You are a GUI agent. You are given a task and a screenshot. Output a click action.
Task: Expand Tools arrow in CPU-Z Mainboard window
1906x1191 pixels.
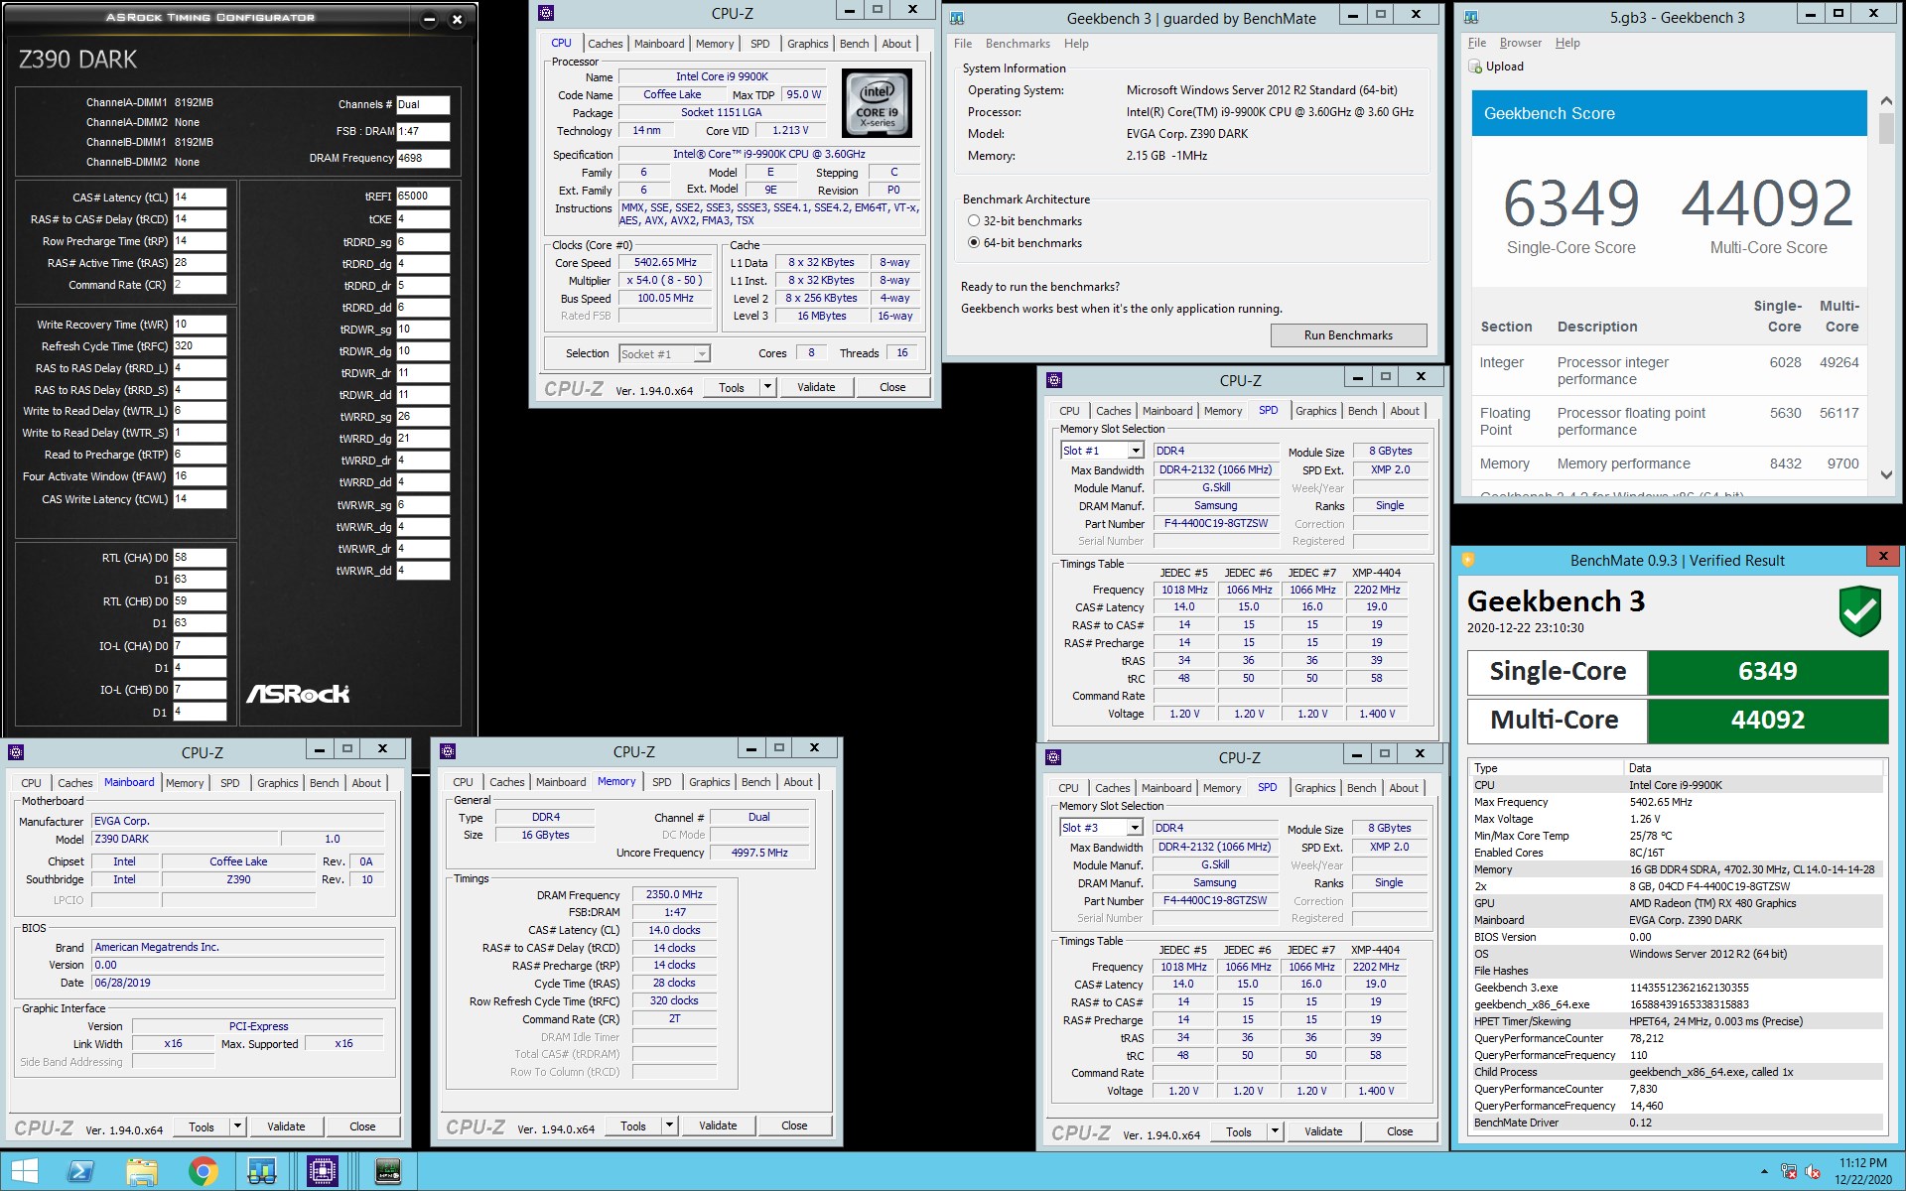[237, 1126]
